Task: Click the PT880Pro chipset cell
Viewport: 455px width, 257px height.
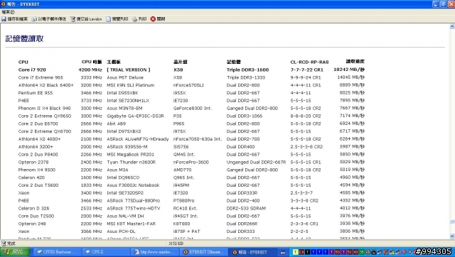Action: [183, 200]
